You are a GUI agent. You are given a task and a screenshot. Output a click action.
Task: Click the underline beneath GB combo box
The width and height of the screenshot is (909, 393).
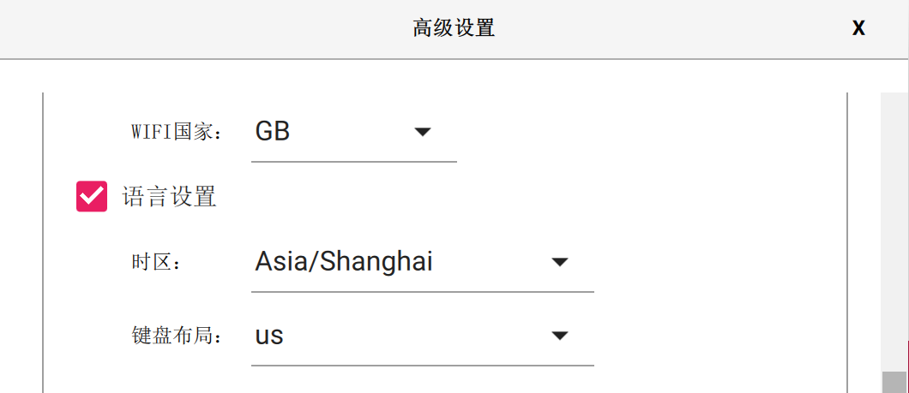[x=353, y=161]
